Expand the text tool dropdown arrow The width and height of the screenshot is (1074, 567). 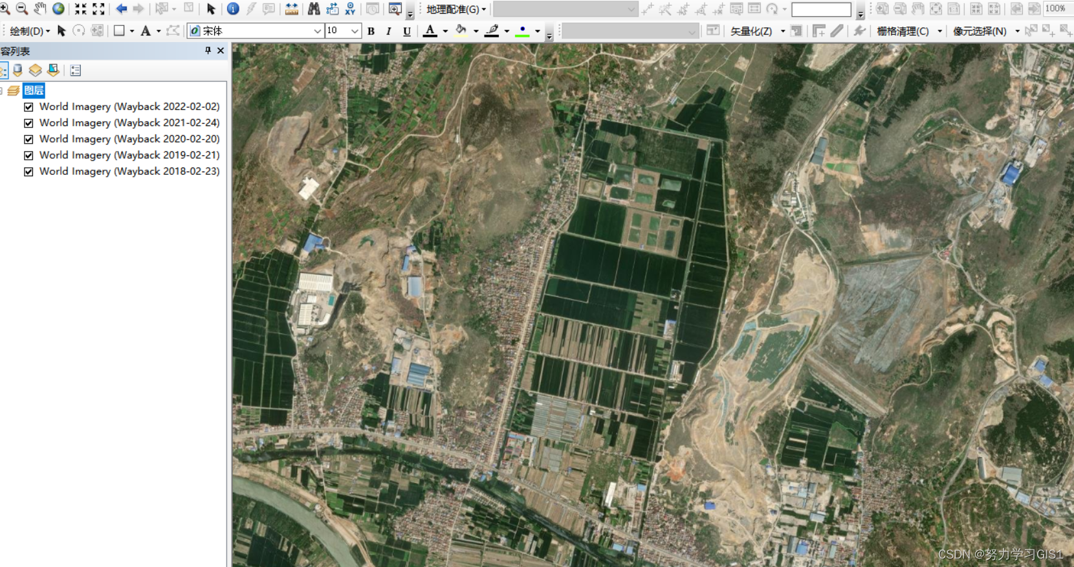159,30
